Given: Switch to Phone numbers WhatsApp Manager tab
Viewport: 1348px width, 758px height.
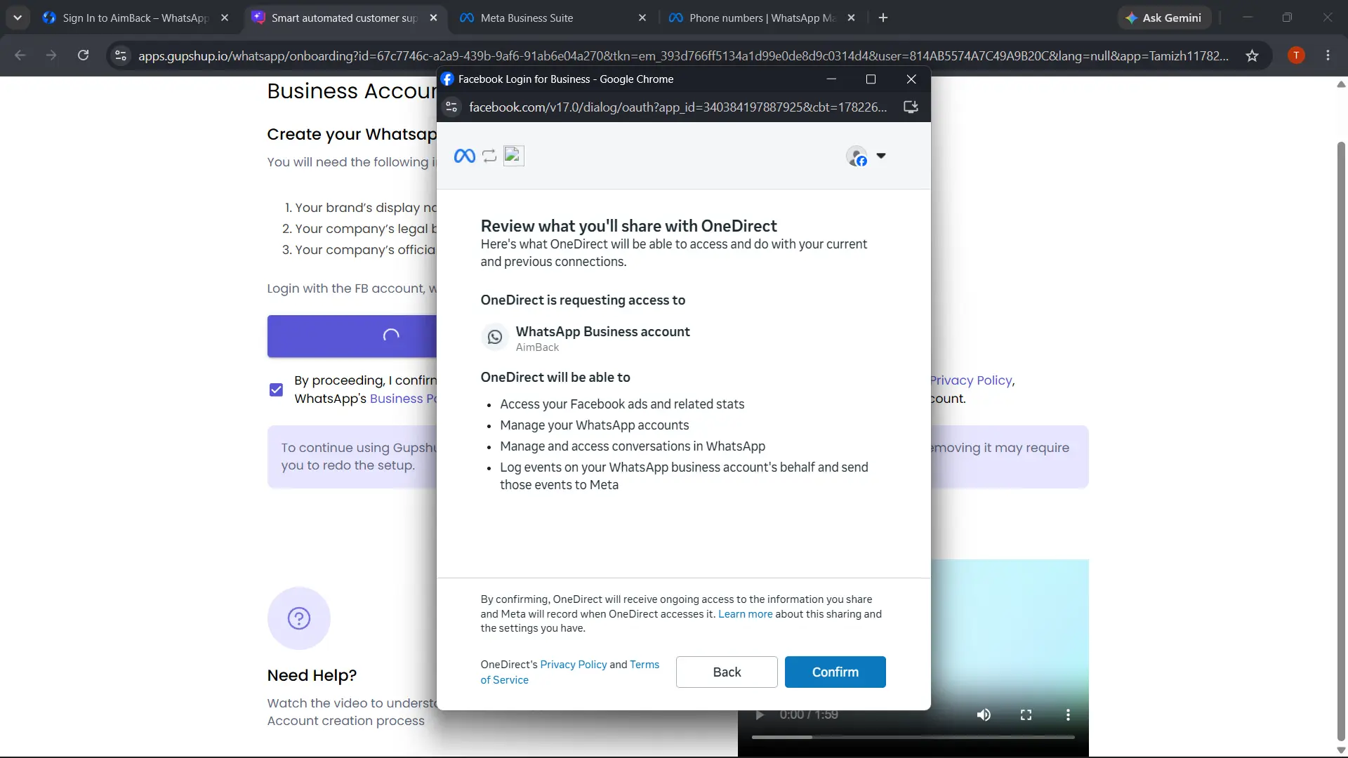Looking at the screenshot, I should coord(762,18).
